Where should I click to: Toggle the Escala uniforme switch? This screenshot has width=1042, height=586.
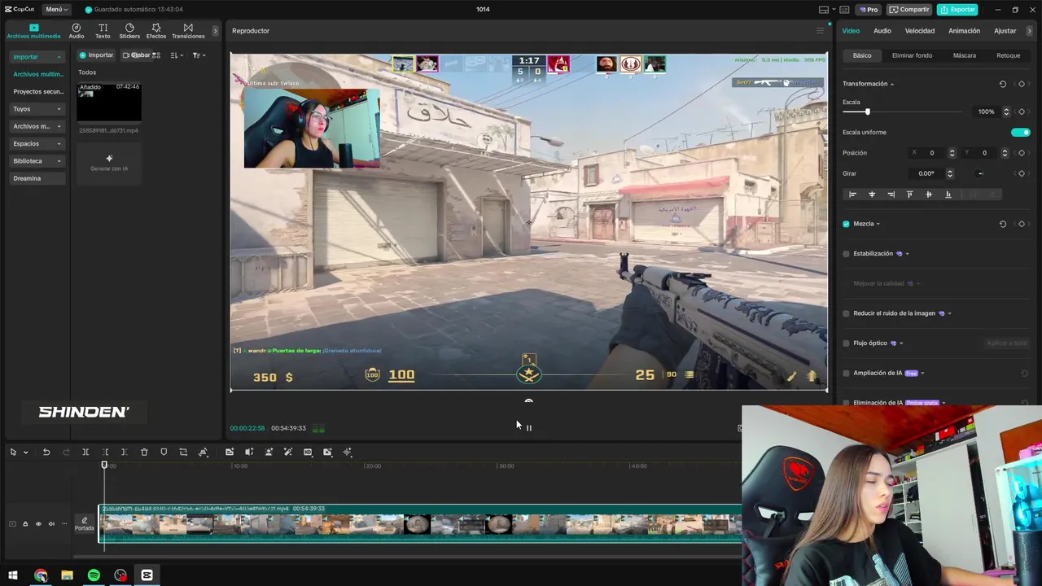(x=1020, y=132)
